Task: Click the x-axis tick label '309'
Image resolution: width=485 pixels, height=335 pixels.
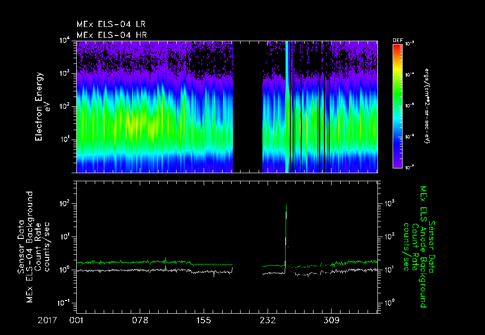Action: point(331,320)
